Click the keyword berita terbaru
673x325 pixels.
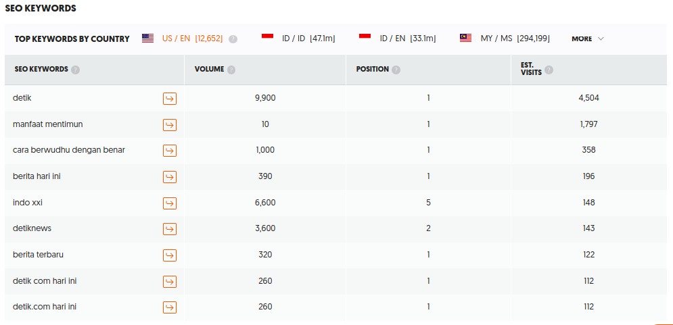pyautogui.click(x=38, y=255)
